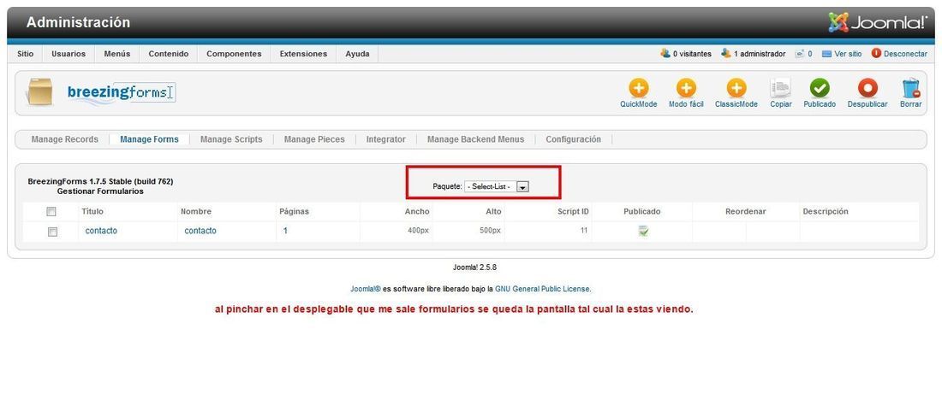Open contacto link in Nombre column
942x394 pixels.
pos(200,231)
